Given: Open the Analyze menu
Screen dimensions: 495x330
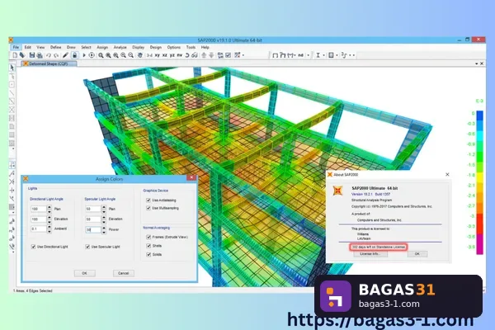Looking at the screenshot, I should point(120,47).
